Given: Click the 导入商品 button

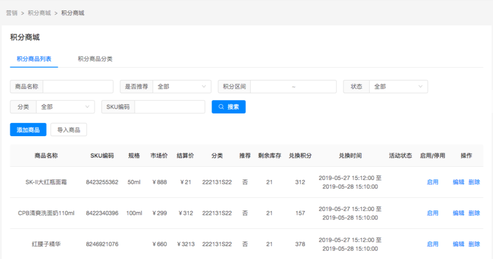Looking at the screenshot, I should [69, 129].
